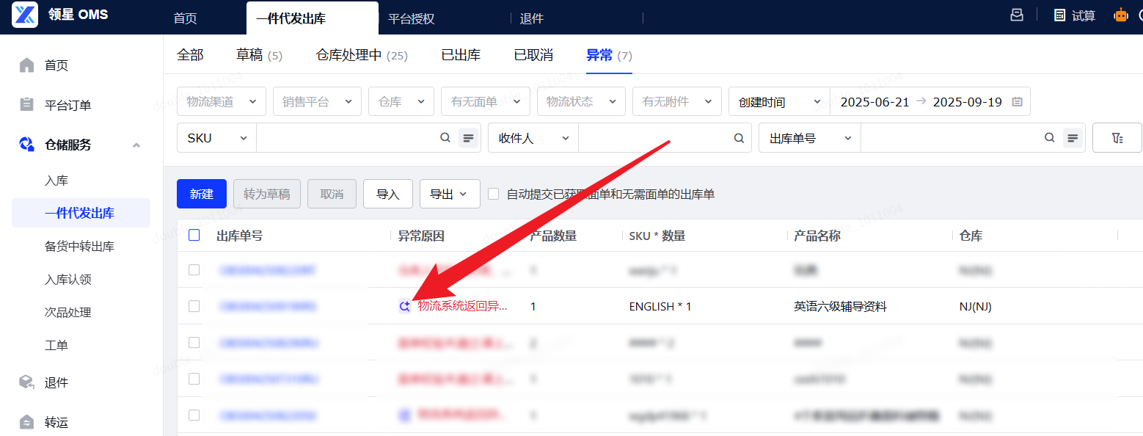Click 英语六级辅导资料 product name cell
This screenshot has width=1143, height=436.
coord(841,306)
